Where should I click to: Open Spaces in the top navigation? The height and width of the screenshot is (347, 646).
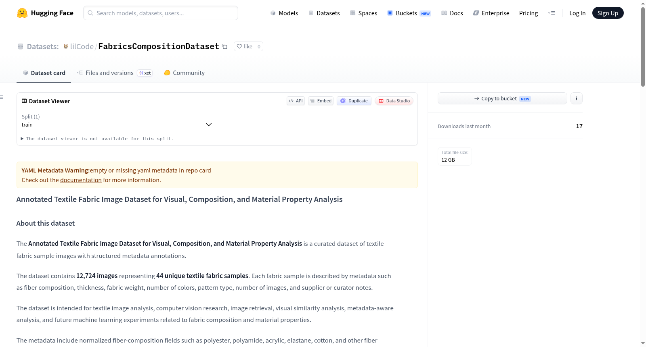click(363, 13)
